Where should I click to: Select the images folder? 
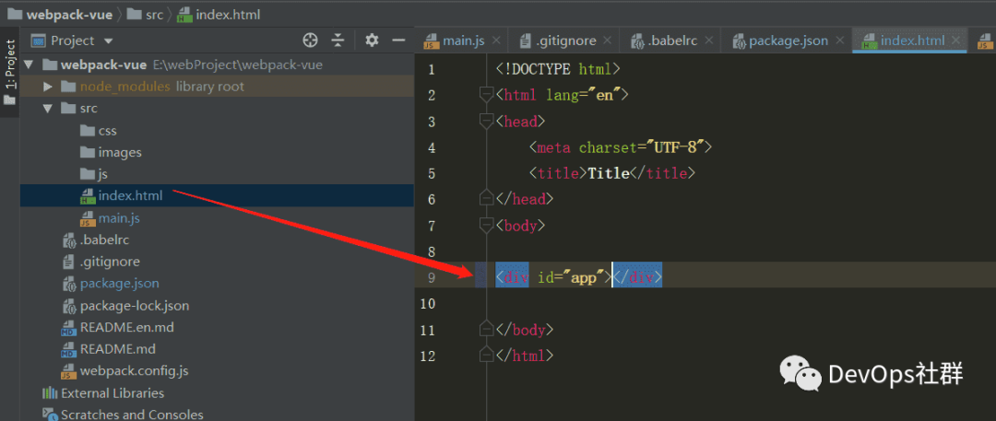pos(112,152)
